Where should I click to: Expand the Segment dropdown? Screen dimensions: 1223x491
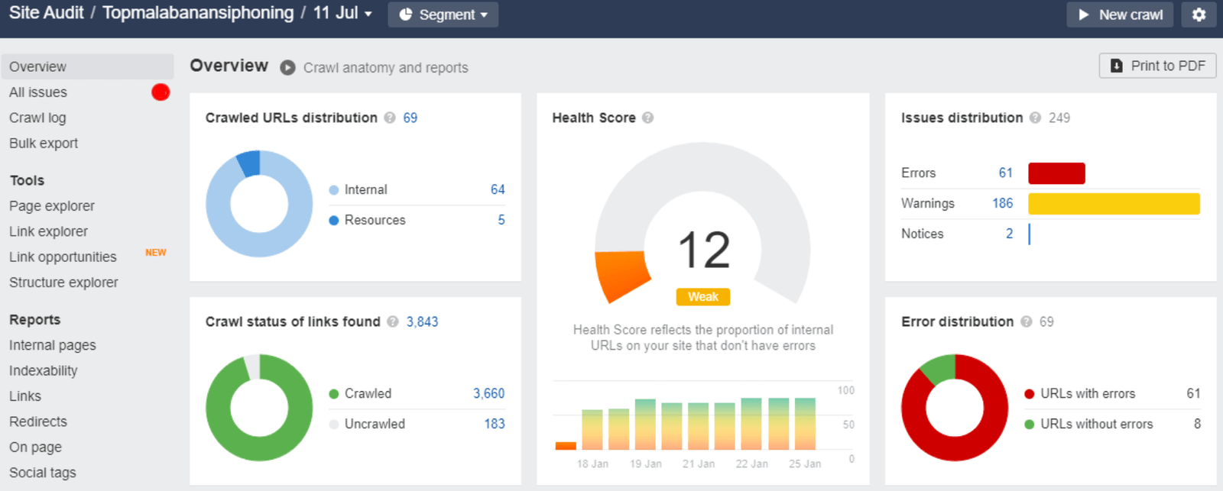[443, 15]
